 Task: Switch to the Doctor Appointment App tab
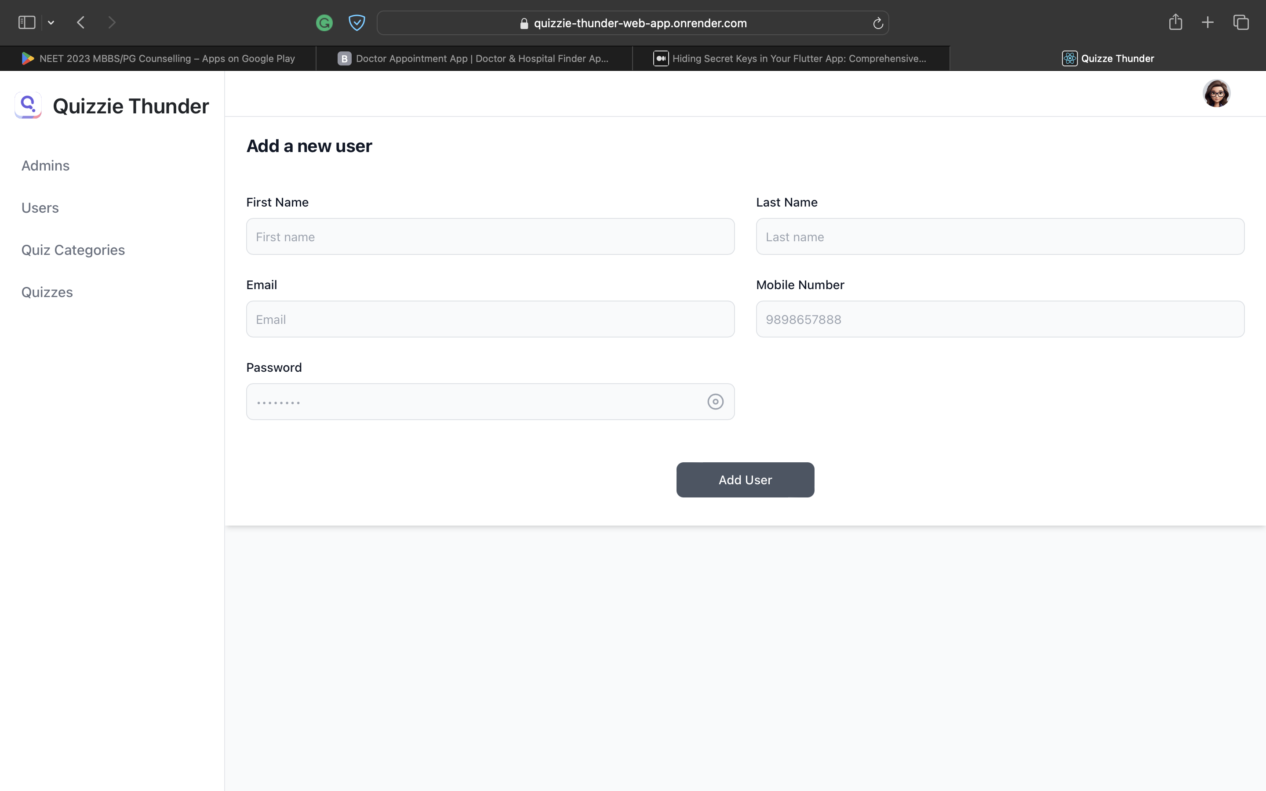coord(473,58)
